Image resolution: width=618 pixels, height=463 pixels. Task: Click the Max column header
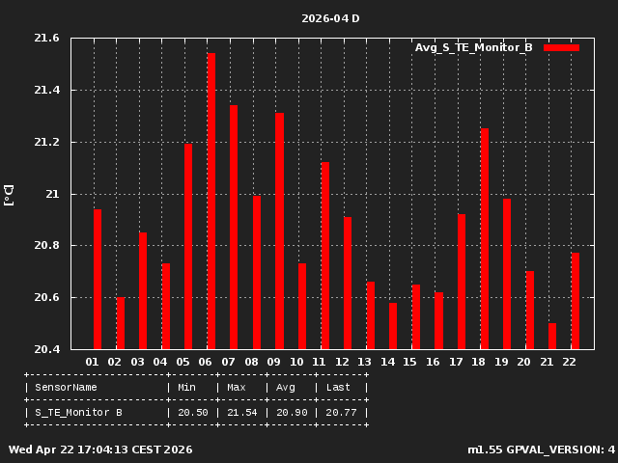(x=236, y=388)
